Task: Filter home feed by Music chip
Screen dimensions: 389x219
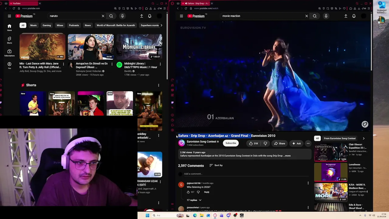Action: click(33, 26)
